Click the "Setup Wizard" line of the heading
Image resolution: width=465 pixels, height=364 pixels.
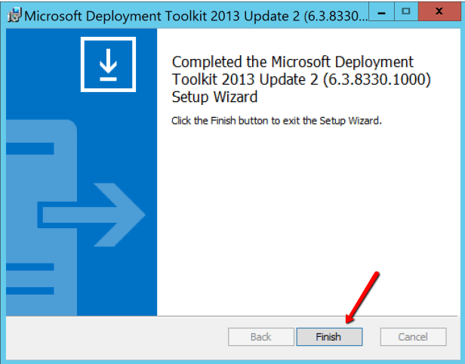(215, 97)
